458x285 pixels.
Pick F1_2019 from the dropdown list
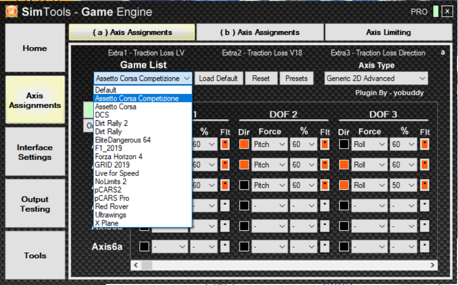[143, 148]
